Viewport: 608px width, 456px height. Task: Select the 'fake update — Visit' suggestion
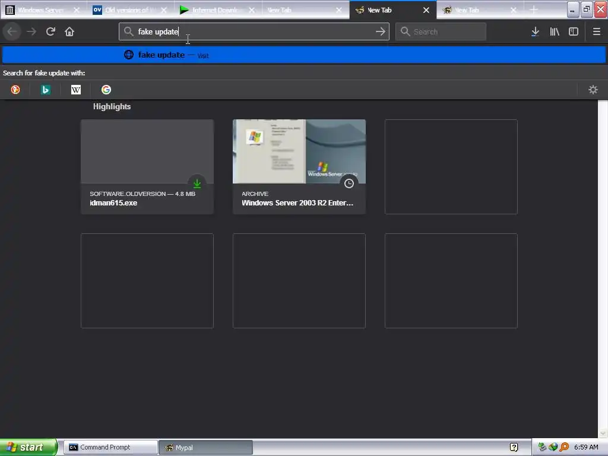click(304, 55)
